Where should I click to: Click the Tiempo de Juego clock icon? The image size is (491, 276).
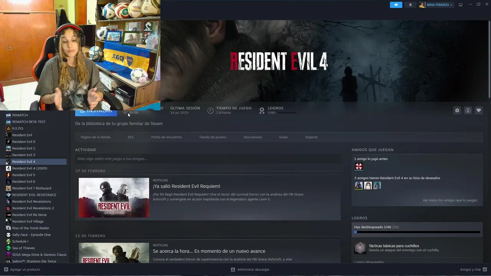click(210, 110)
